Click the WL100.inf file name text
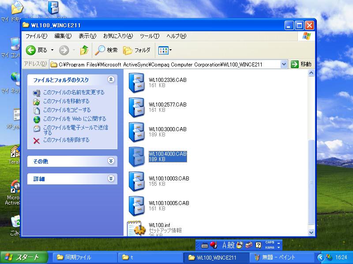Image resolution: width=353 pixels, height=264 pixels. [159, 225]
